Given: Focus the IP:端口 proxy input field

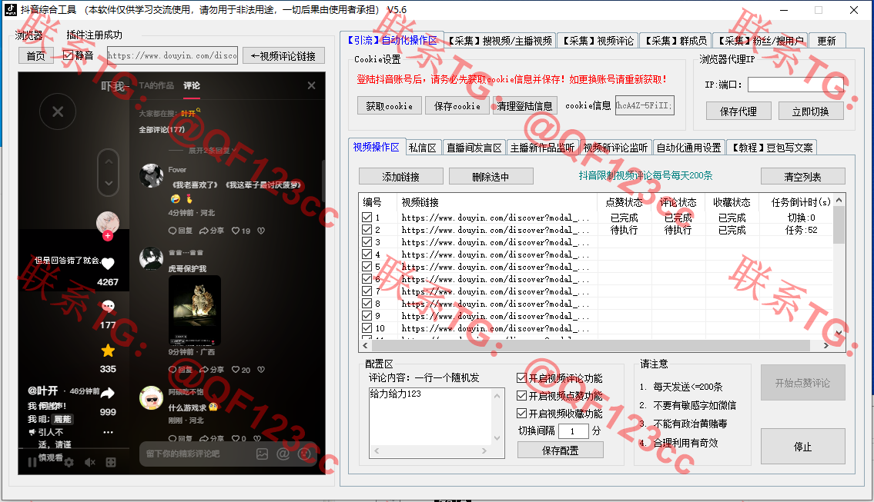Looking at the screenshot, I should 796,85.
